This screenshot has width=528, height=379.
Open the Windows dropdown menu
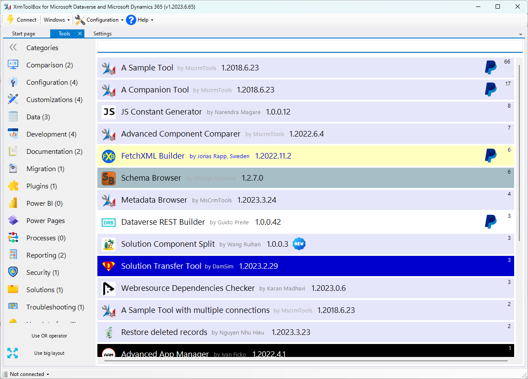(57, 20)
